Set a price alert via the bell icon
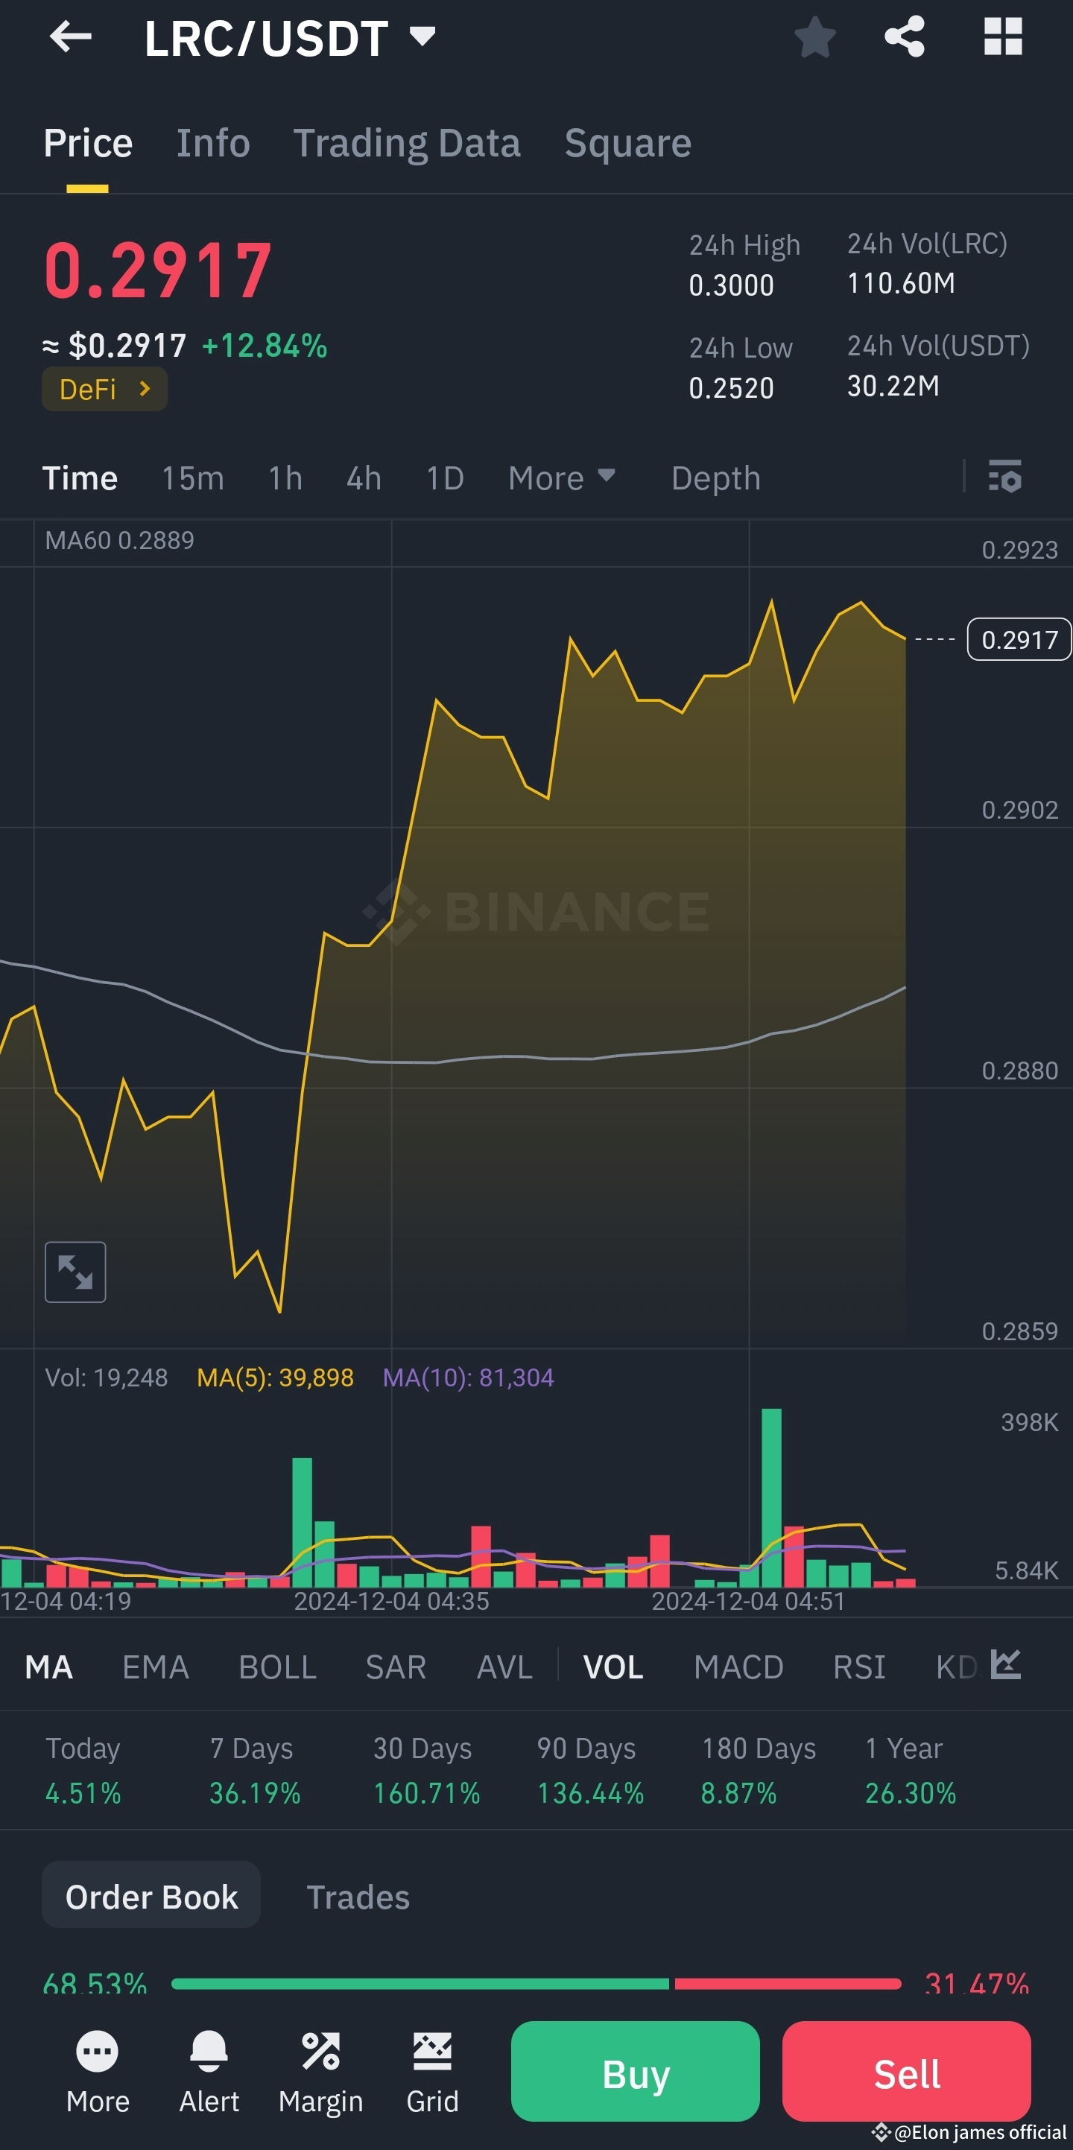 (209, 2052)
